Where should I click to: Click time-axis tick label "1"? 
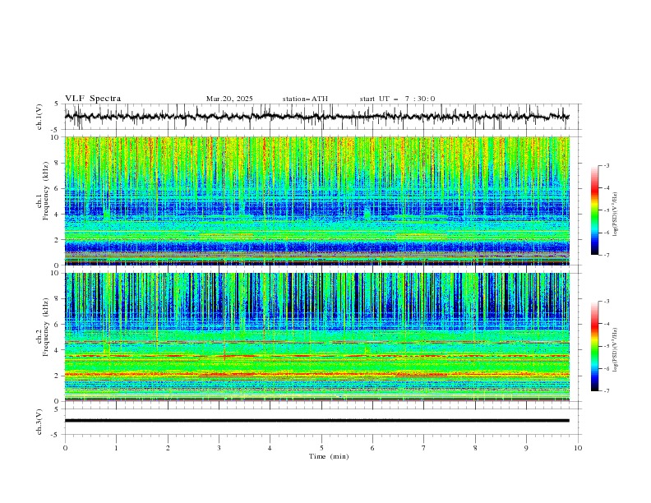click(x=116, y=448)
